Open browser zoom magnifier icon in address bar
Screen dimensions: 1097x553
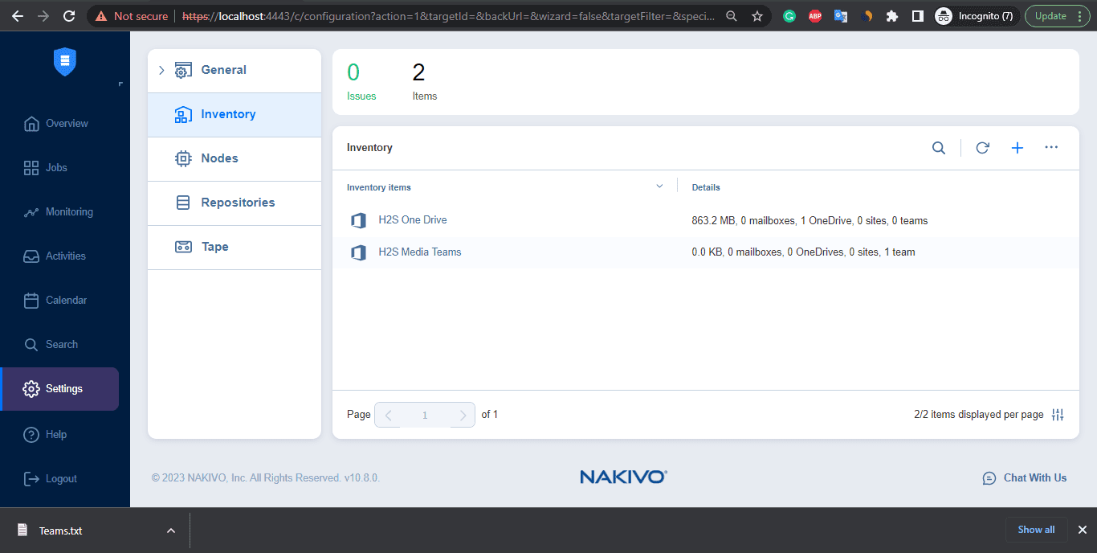(731, 16)
